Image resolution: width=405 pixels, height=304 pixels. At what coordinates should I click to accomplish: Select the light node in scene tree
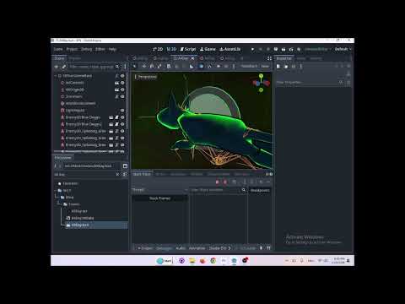75,111
